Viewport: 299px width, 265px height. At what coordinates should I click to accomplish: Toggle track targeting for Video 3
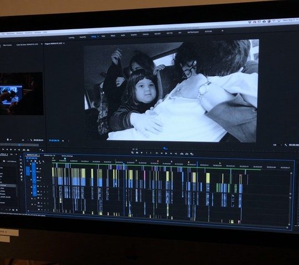pos(34,171)
